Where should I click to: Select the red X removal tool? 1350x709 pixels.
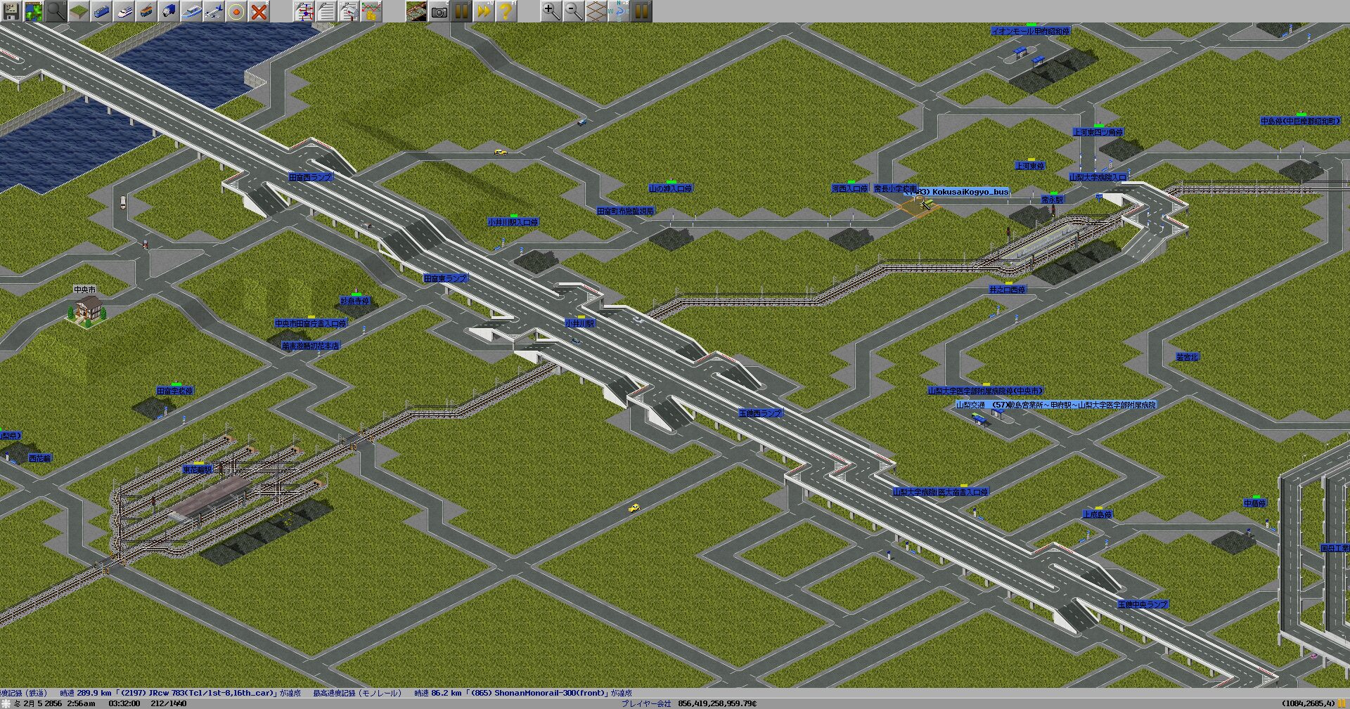(x=259, y=11)
